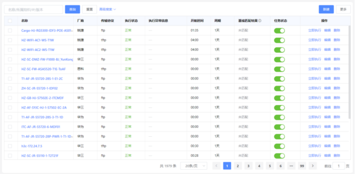
Task: Create a new task with 新建
Action: [326, 9]
